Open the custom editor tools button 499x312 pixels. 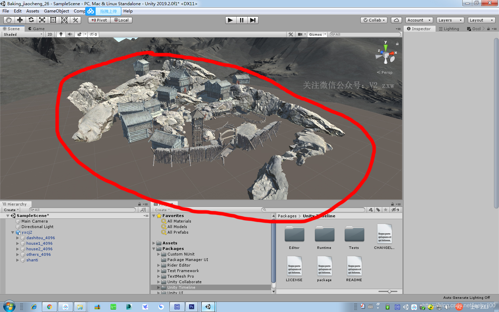click(x=75, y=20)
